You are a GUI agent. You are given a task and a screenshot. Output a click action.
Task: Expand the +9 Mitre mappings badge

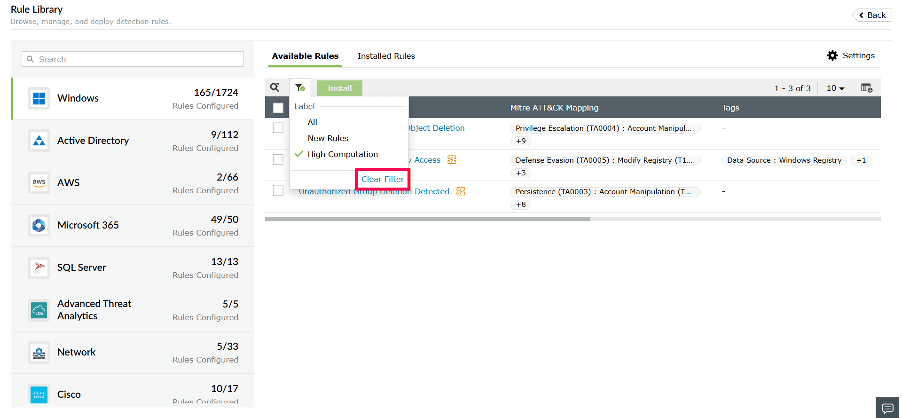(521, 141)
